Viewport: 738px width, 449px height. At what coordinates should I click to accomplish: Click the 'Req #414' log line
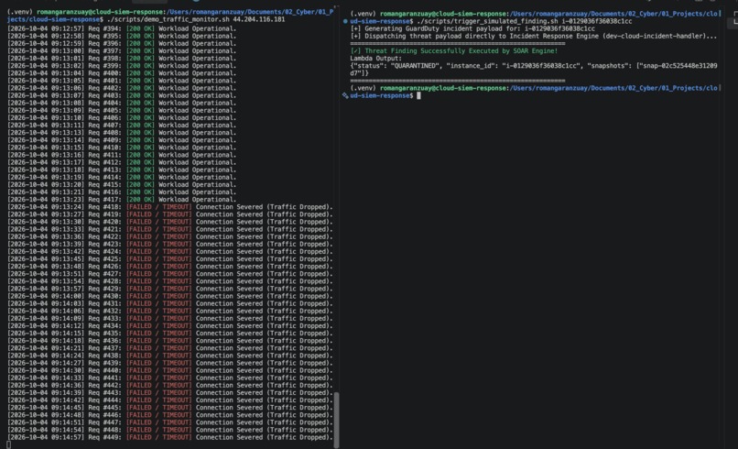coord(122,177)
